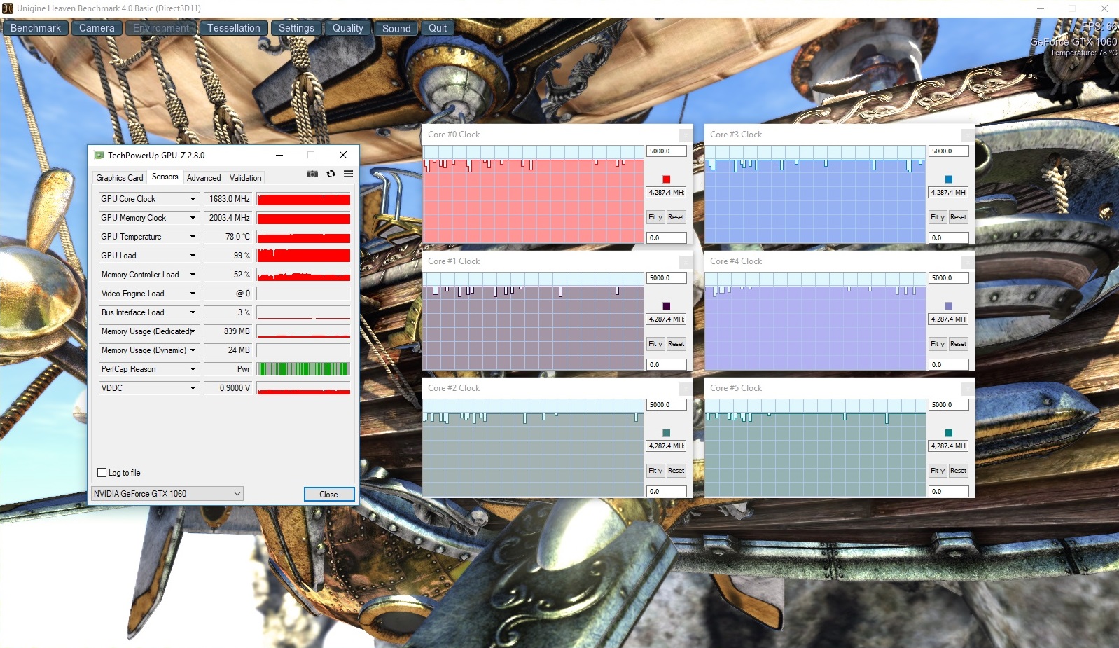Click the lavender swatch for Core #4
The height and width of the screenshot is (648, 1119).
point(949,306)
